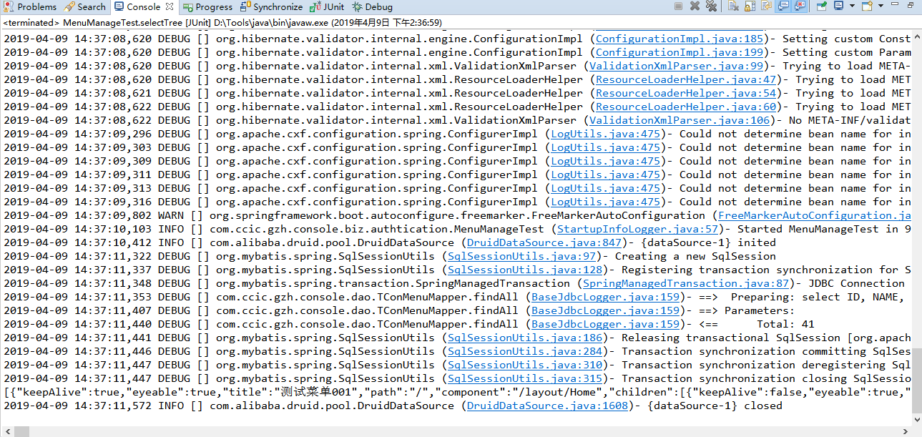
Task: Remove the launch with single X icon
Action: [x=695, y=6]
